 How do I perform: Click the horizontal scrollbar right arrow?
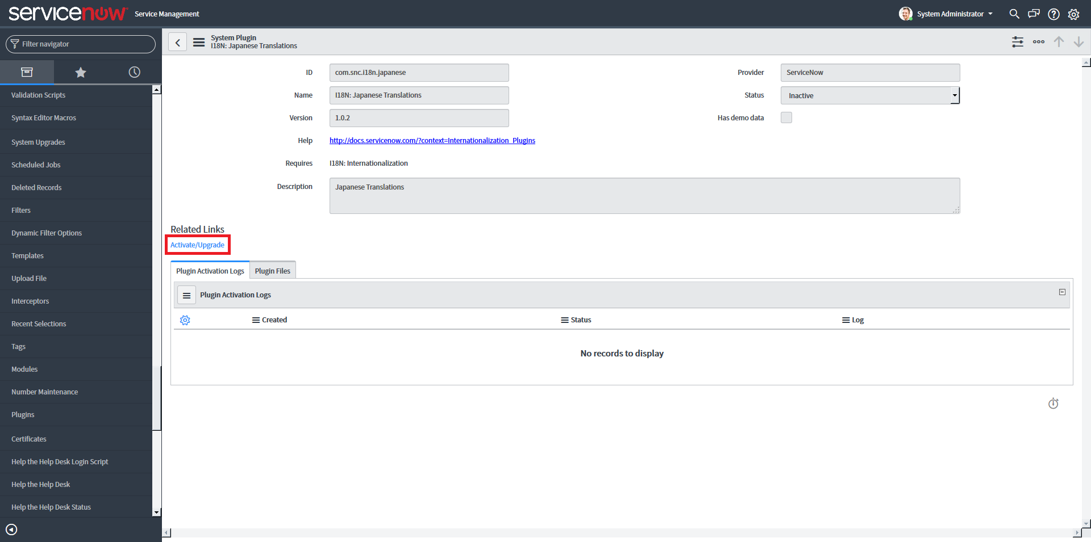[x=1077, y=533]
